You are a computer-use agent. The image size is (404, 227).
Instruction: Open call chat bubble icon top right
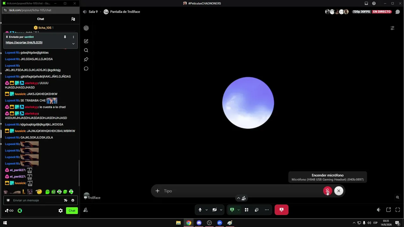[398, 12]
